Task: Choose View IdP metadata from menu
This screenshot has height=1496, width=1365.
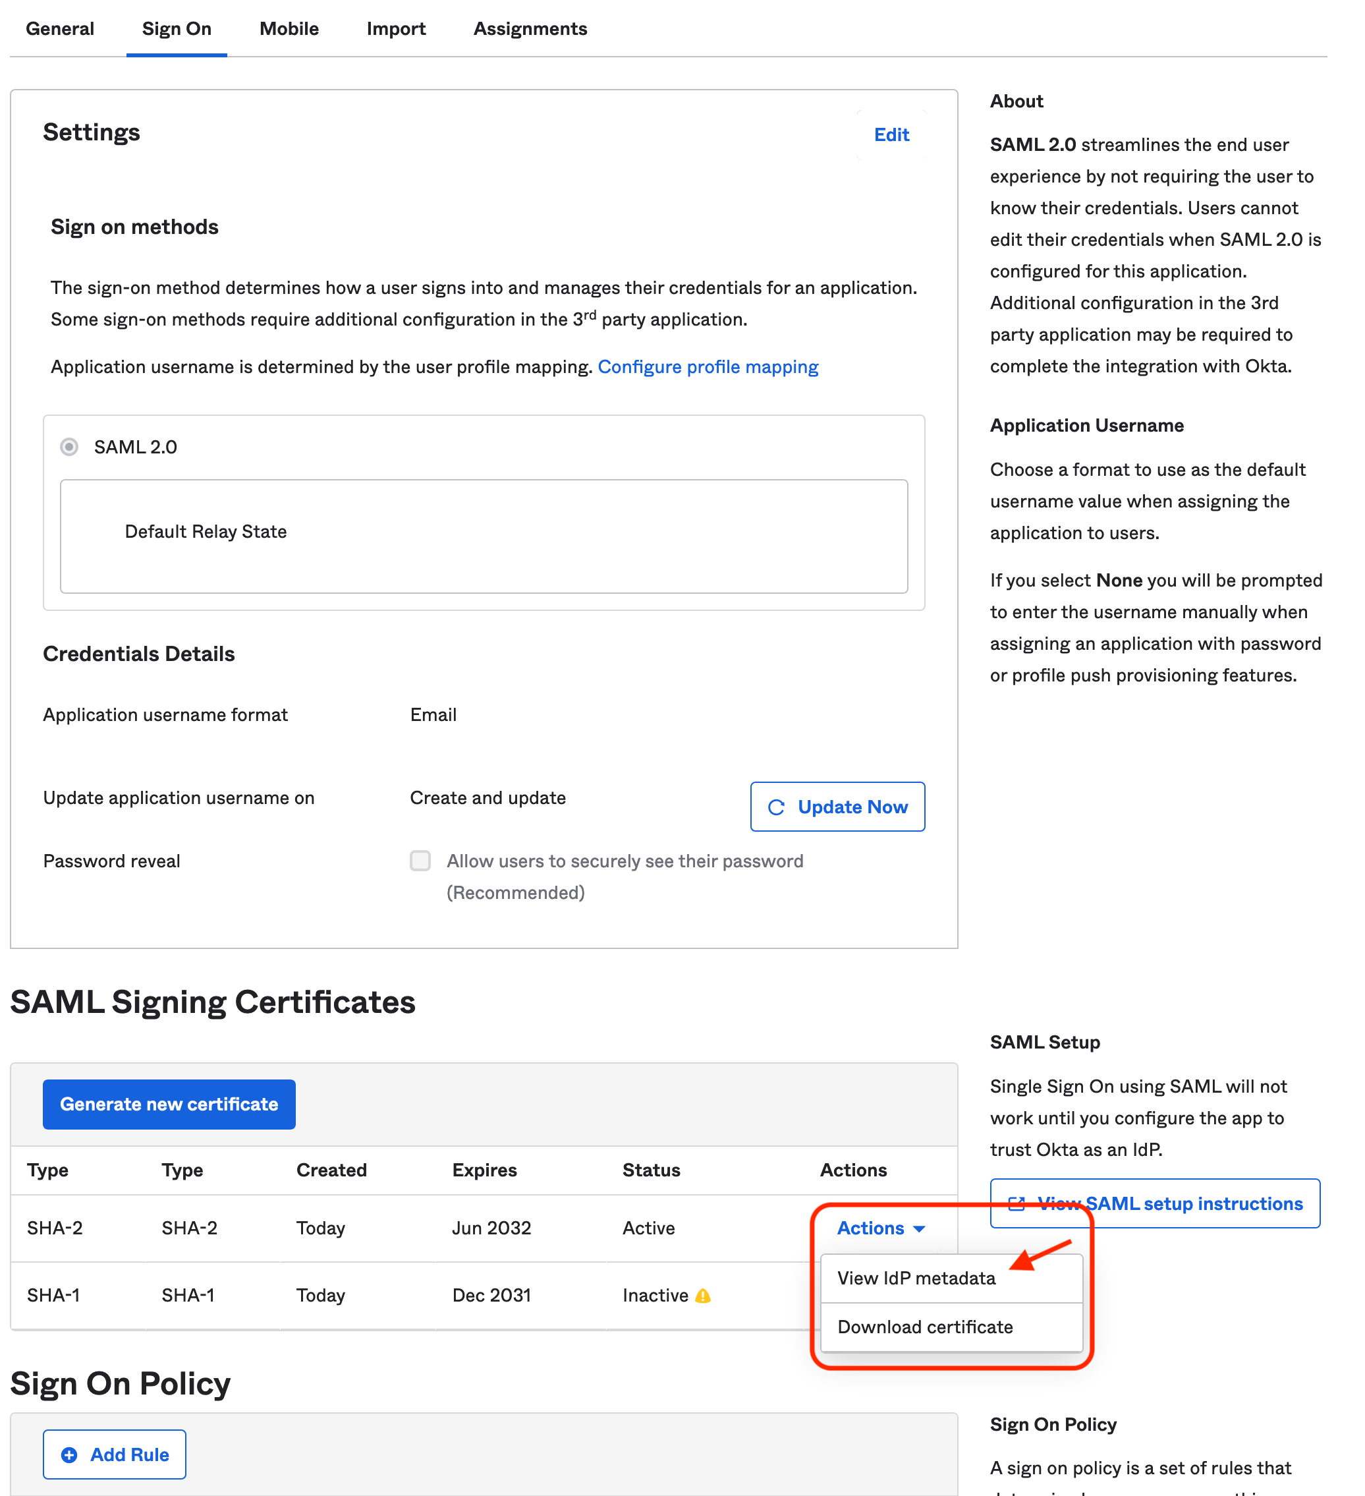Action: tap(916, 1278)
